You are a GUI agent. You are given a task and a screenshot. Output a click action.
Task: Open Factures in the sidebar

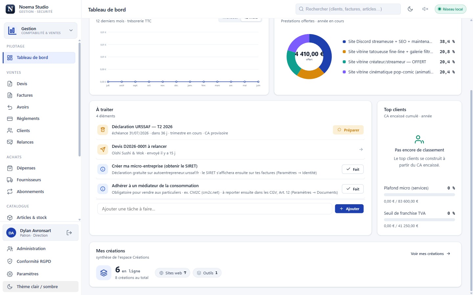39,95
